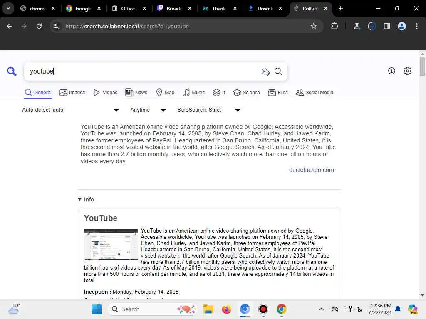Image resolution: width=426 pixels, height=319 pixels.
Task: Open the Copilot icon in taskbar corner
Action: point(412,309)
